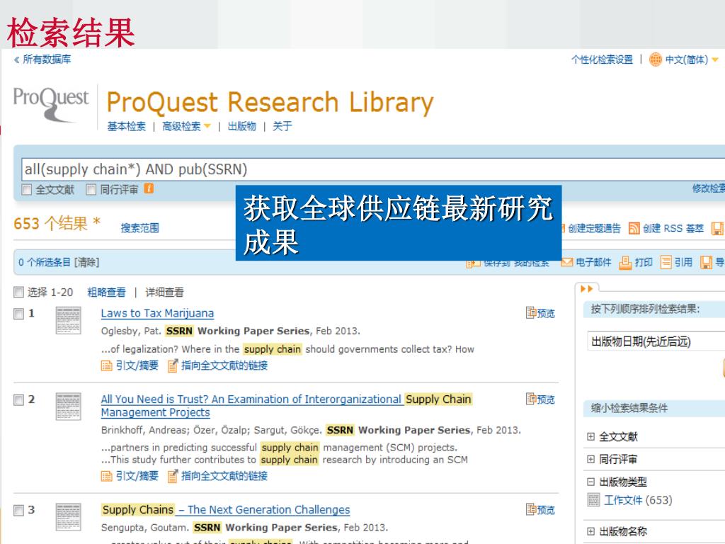Screen dimensions: 725x544
Task: Open ProQuest logo home link
Action: click(x=51, y=105)
